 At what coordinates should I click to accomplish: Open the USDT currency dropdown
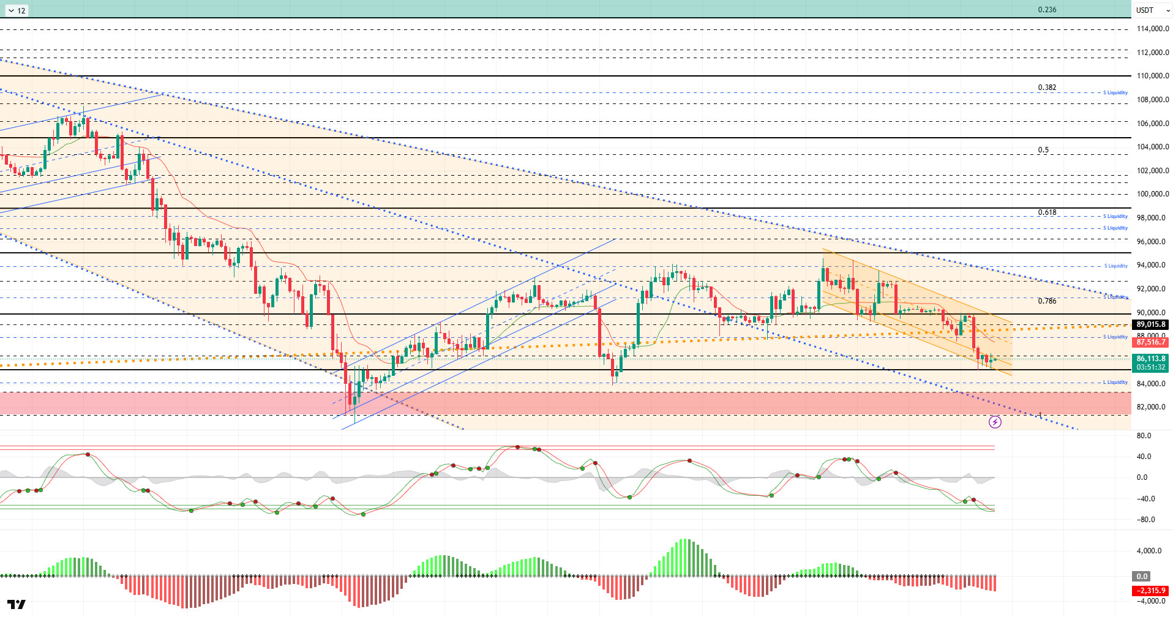[x=1152, y=10]
